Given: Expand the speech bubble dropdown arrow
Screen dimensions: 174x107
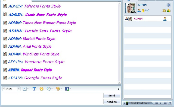Looking at the screenshot, I should [52, 89].
